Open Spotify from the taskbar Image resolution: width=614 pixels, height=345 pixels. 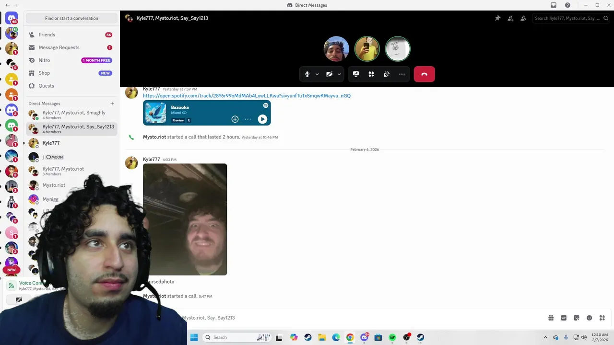tap(392, 337)
